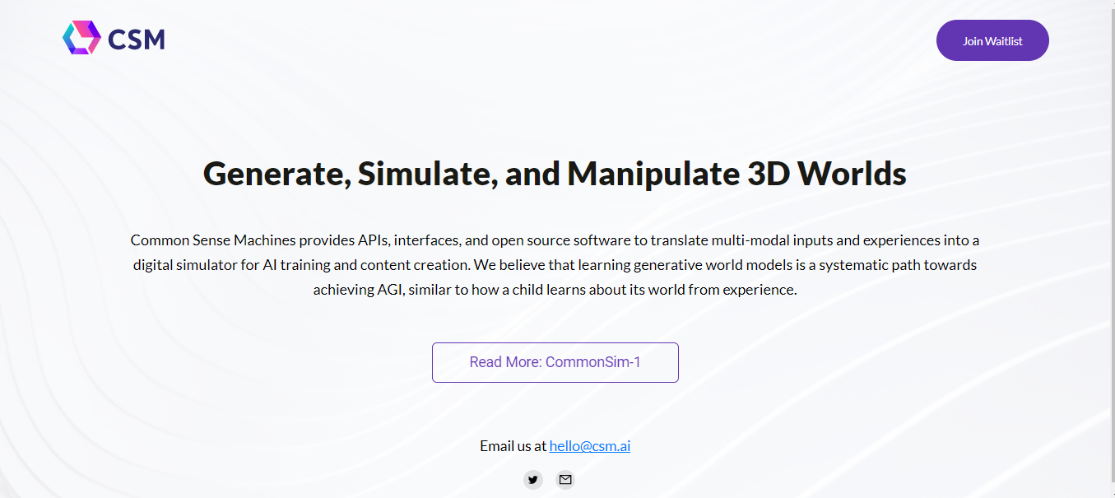Open the Twitter bird icon link
Image resolution: width=1115 pixels, height=498 pixels.
[533, 479]
